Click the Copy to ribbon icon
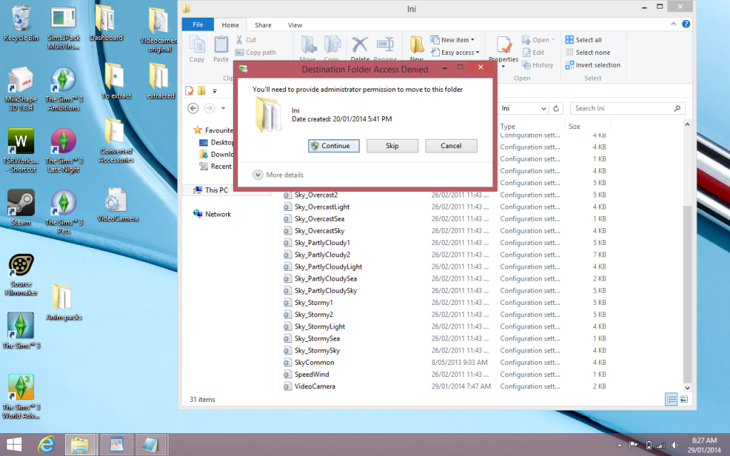Image resolution: width=730 pixels, height=456 pixels. point(331,48)
